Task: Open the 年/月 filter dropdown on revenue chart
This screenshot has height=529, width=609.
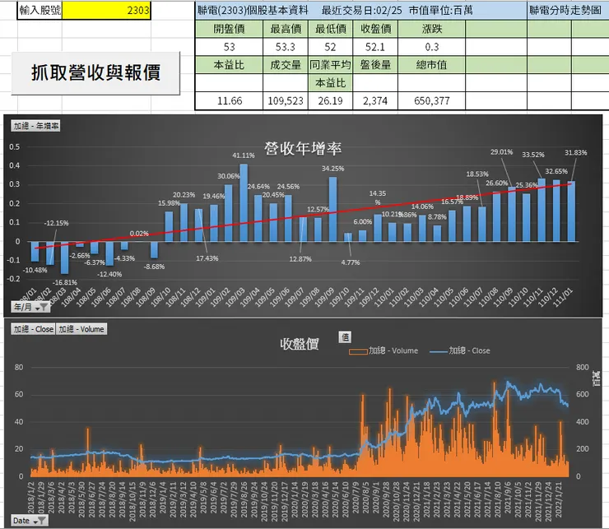Action: (x=30, y=307)
